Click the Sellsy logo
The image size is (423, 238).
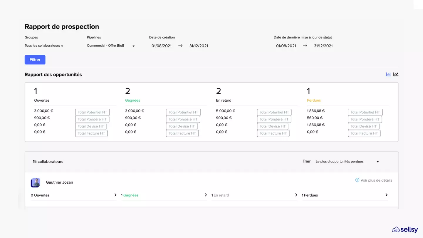pyautogui.click(x=404, y=229)
